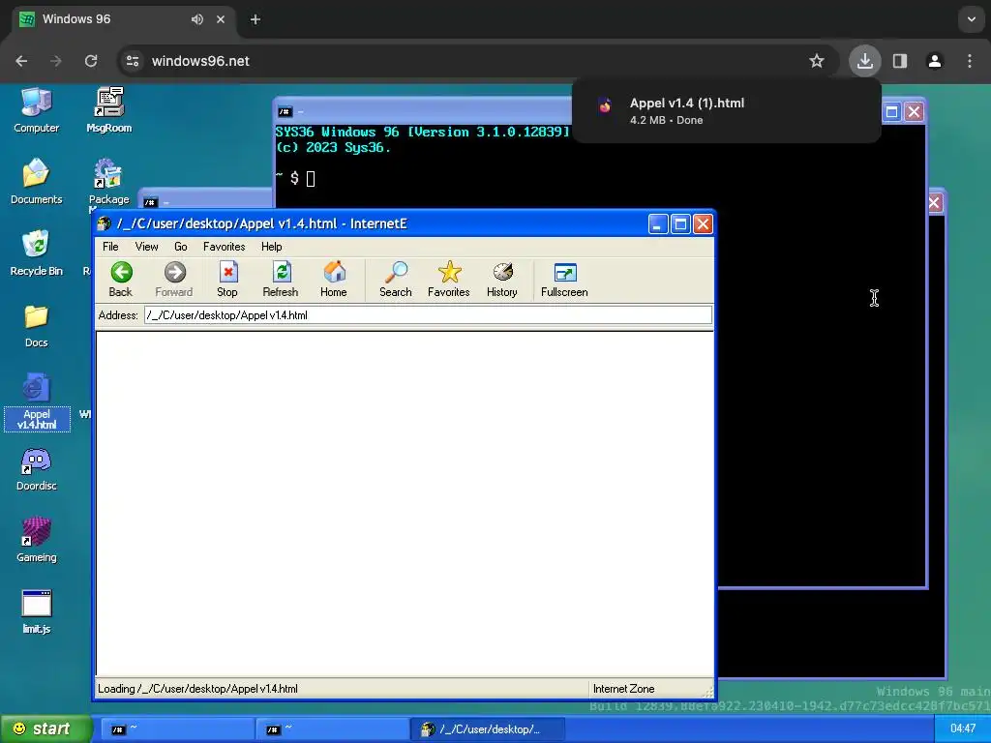Select the Gameing desktop icon

coord(36,540)
